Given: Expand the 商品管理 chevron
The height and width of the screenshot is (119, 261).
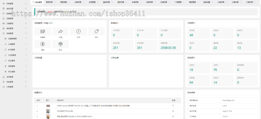Looking at the screenshot, I should pos(26,28).
